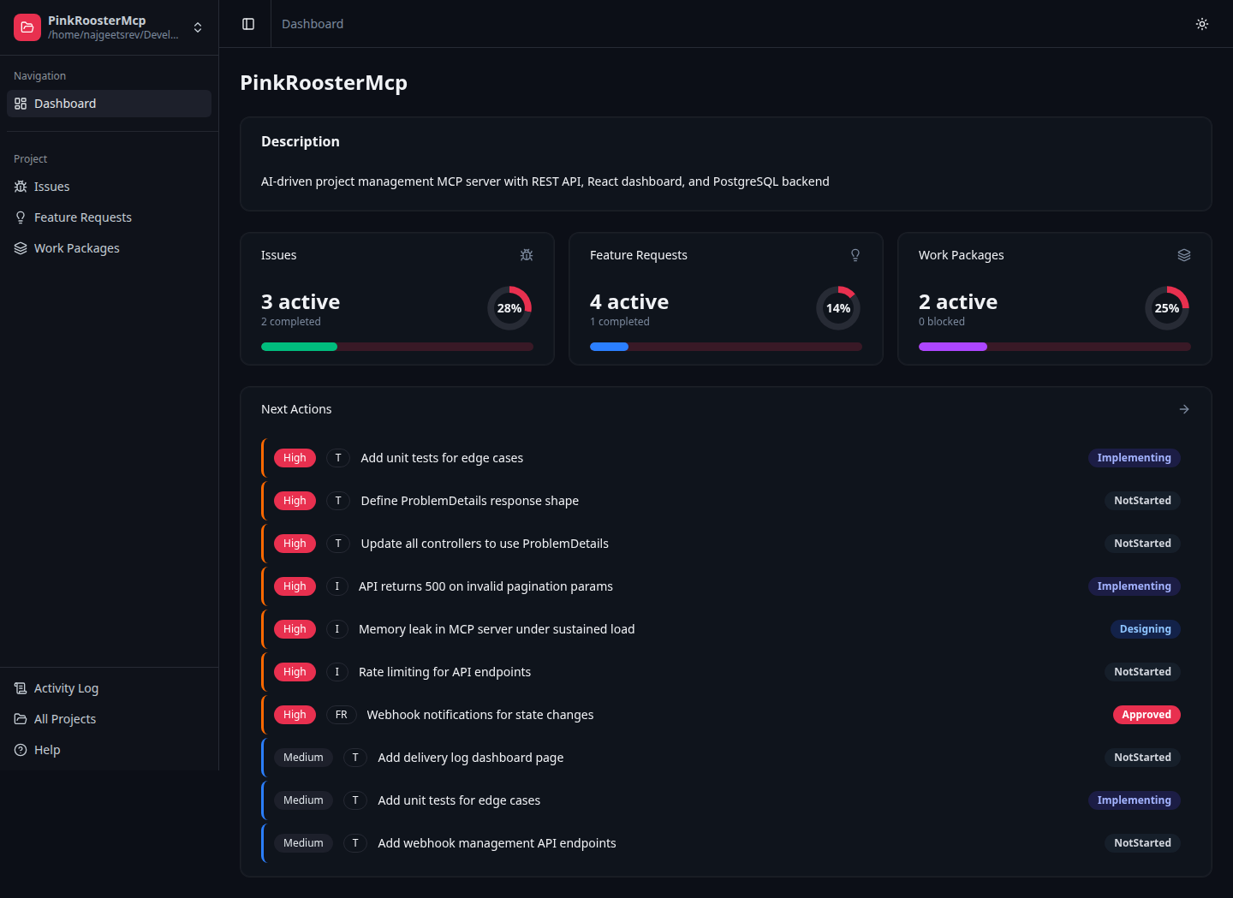1233x898 pixels.
Task: Open the Feature Requests card title
Action: click(639, 255)
